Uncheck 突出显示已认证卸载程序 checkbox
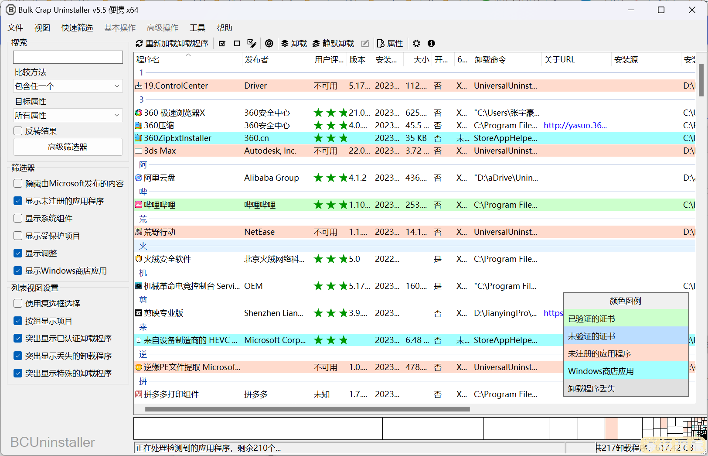 coord(18,338)
